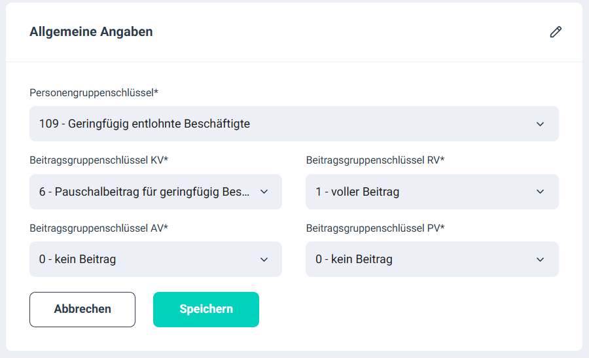589x358 pixels.
Task: Click the chevron arrow in AV field
Action: [x=264, y=259]
